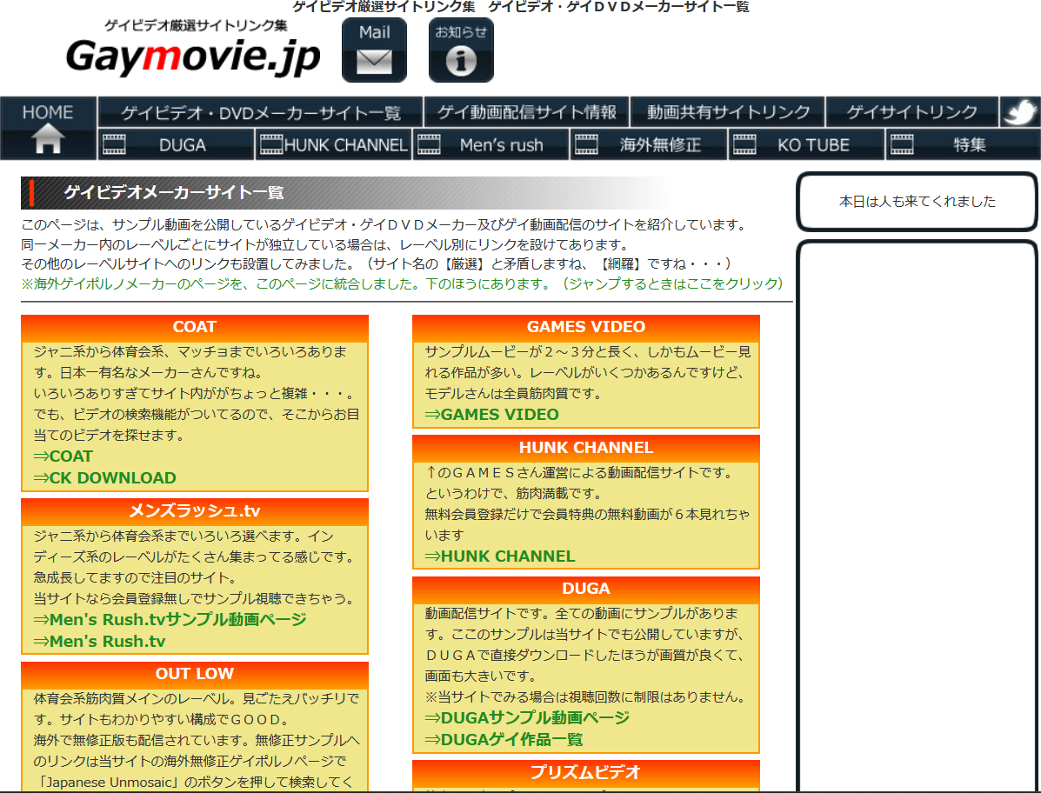Click the film icon beside KO TUBE
Viewport: 1041px width, 793px height.
[x=744, y=145]
